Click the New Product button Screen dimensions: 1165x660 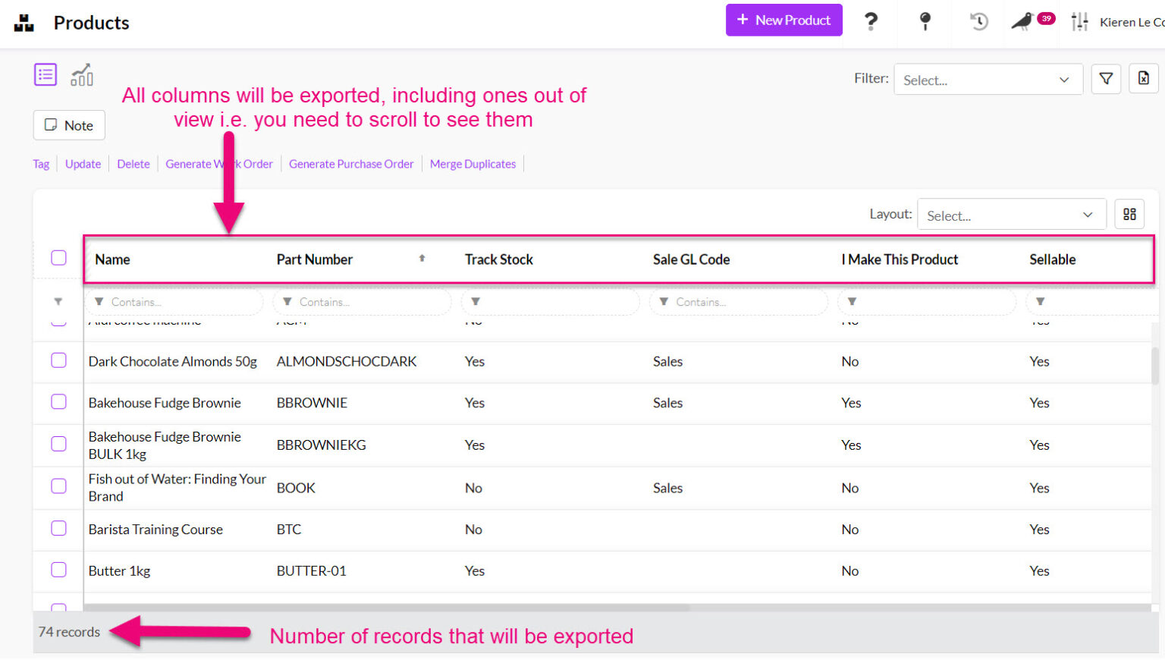tap(783, 20)
